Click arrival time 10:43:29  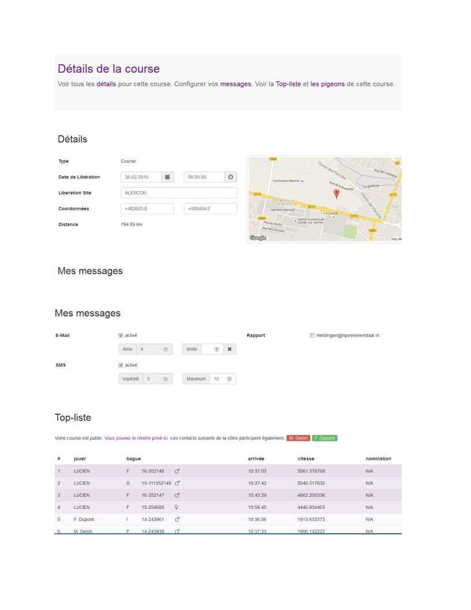tap(257, 495)
